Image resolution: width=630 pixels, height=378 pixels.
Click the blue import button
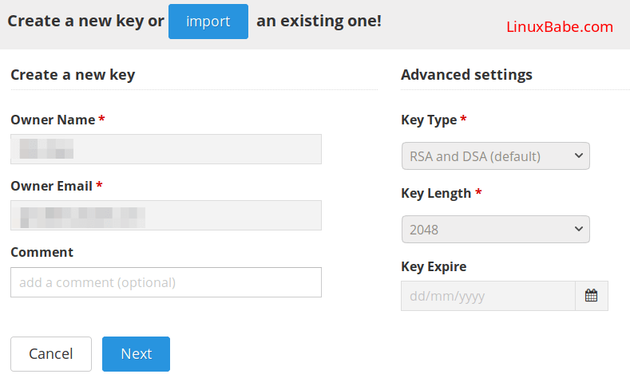(208, 22)
